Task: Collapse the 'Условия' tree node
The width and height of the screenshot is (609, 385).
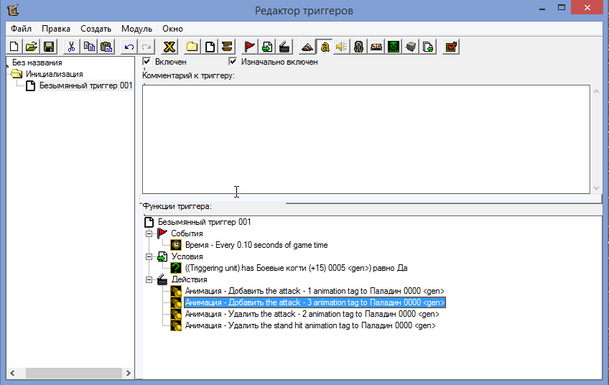Action: click(x=149, y=257)
